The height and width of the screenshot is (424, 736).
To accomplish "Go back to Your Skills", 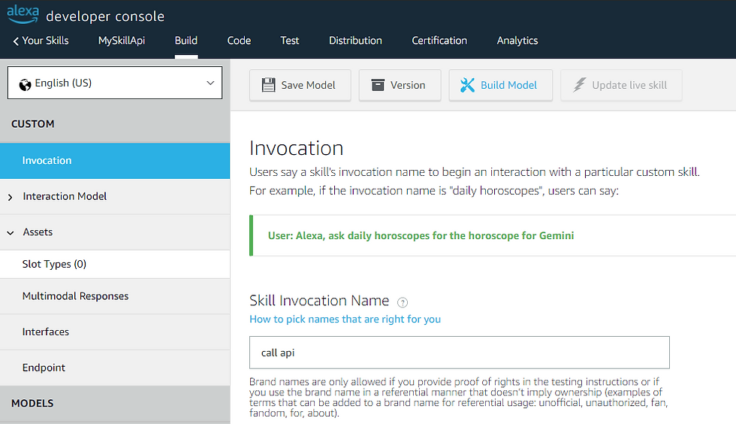I will click(x=41, y=41).
